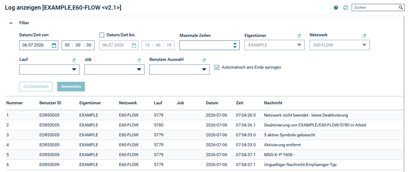Click the Filter section label
The height and width of the screenshot is (172, 408).
(24, 23)
